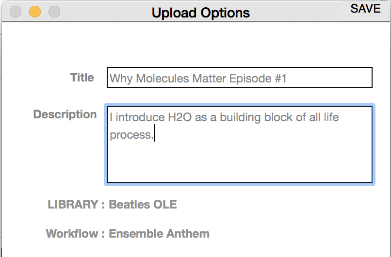Click the word "process." in description
Viewport: 391px width, 257px height.
coord(131,135)
